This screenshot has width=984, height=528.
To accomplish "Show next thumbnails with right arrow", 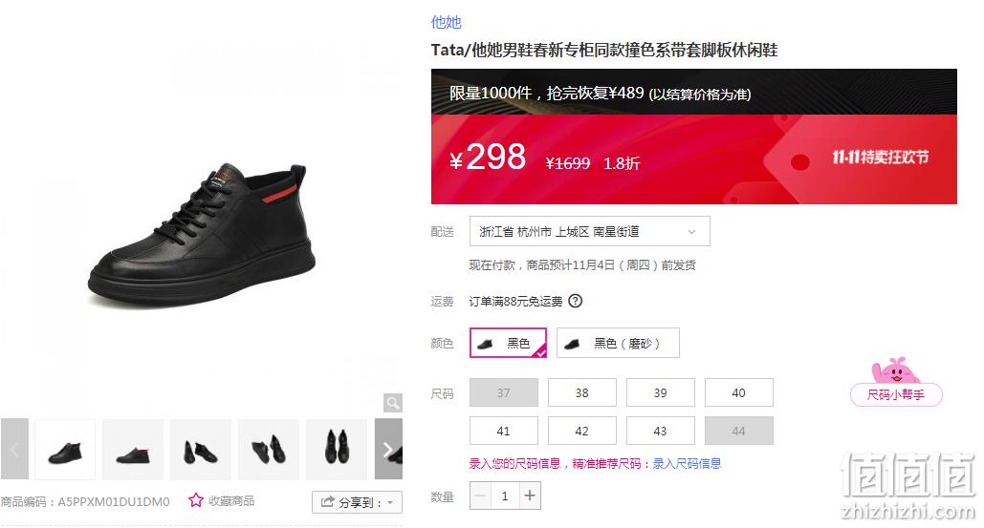I will click(388, 449).
